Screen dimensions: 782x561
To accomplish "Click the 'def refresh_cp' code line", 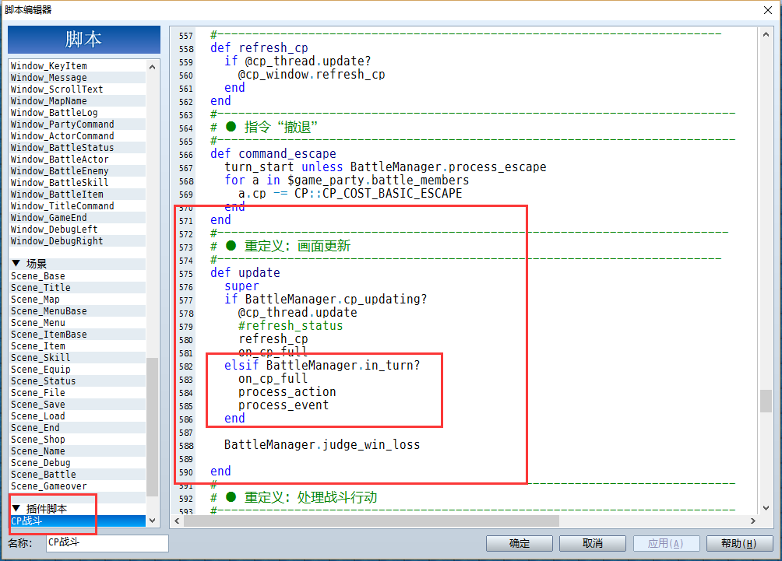I will 259,47.
